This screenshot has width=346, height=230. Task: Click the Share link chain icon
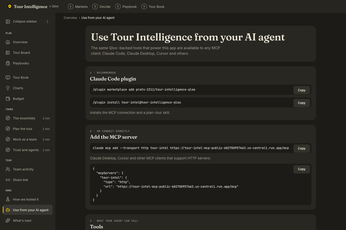8,180
